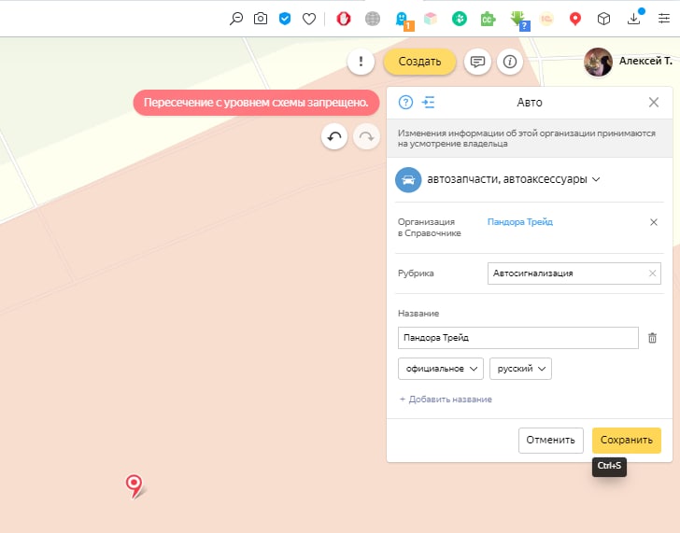Open the chat messages icon button

477,62
